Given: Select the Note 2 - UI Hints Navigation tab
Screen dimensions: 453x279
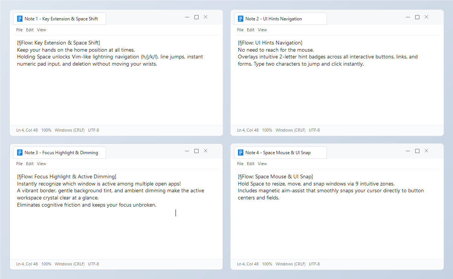Looking at the screenshot, I should tap(280, 19).
